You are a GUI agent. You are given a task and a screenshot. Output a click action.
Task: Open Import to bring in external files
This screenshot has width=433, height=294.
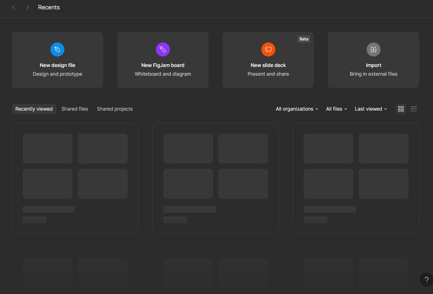(373, 60)
